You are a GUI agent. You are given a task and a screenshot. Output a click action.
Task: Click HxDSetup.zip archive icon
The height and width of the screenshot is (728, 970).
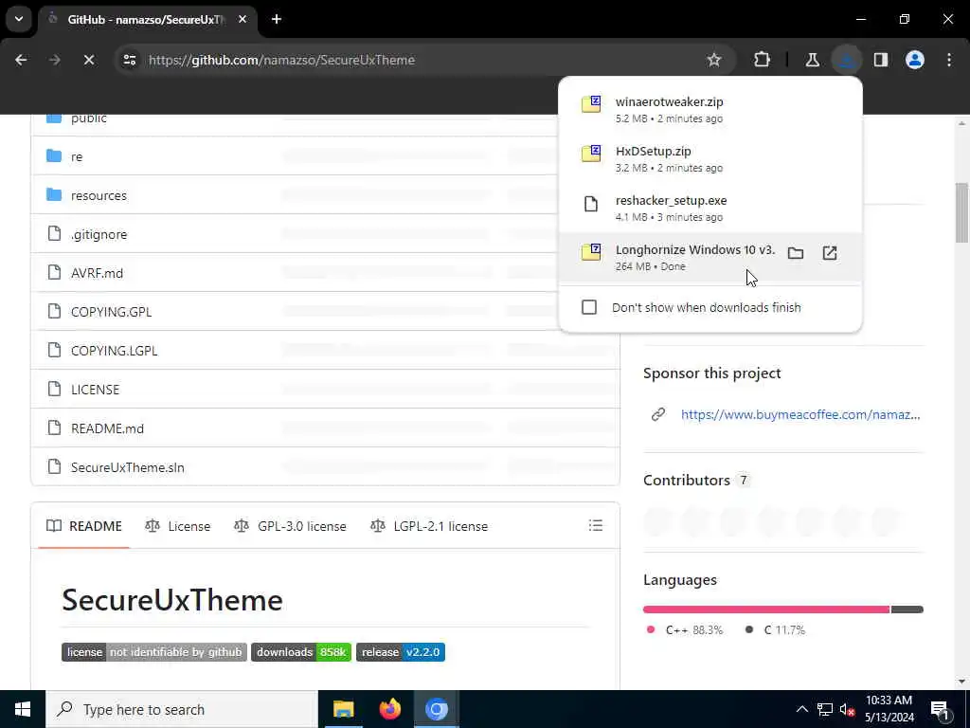591,154
